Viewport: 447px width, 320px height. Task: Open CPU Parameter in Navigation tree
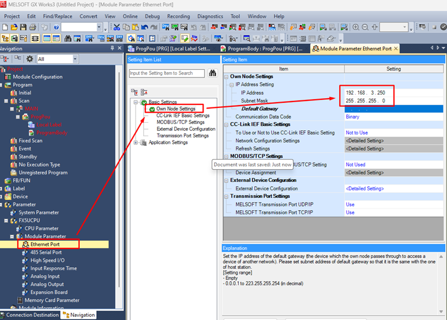tap(41, 228)
